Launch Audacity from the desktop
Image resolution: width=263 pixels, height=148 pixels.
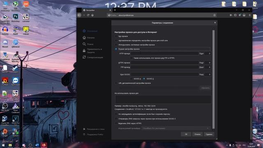5,30
